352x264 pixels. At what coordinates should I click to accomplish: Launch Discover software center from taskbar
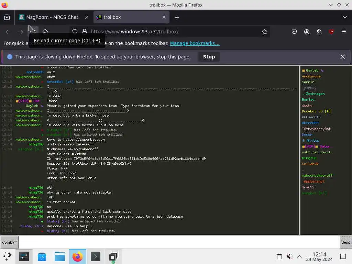coord(42,256)
